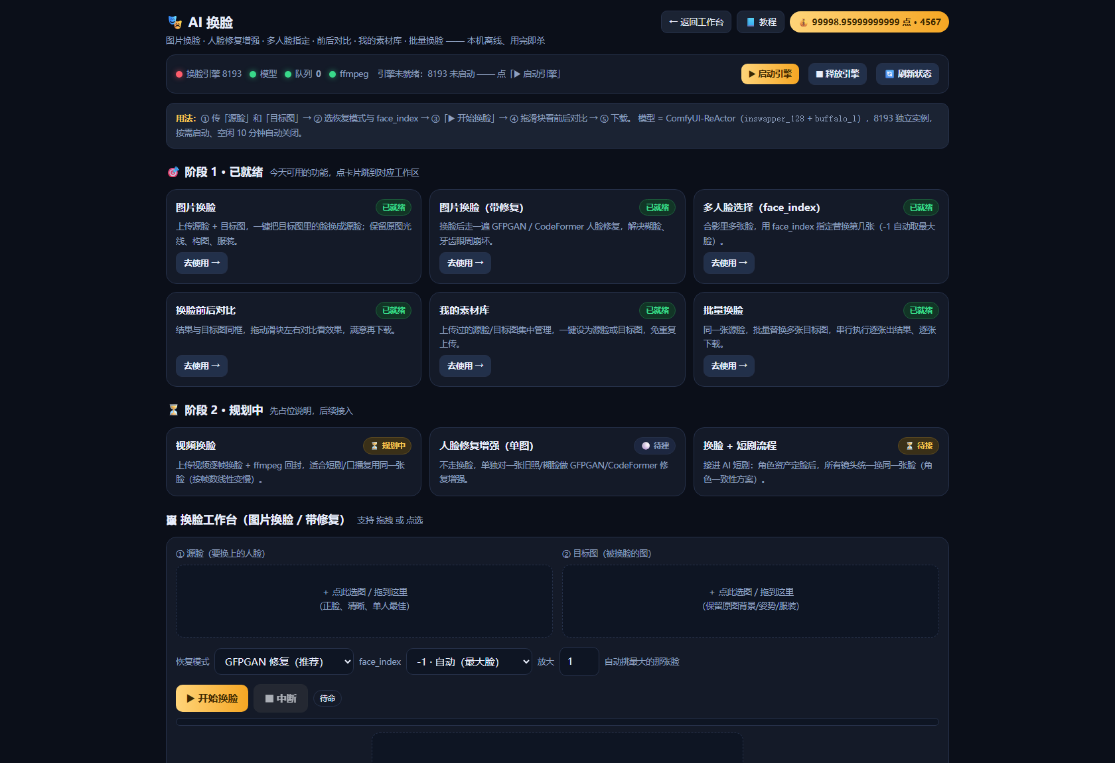Go back via the 返回工作台 button
1115x763 pixels.
(x=696, y=22)
